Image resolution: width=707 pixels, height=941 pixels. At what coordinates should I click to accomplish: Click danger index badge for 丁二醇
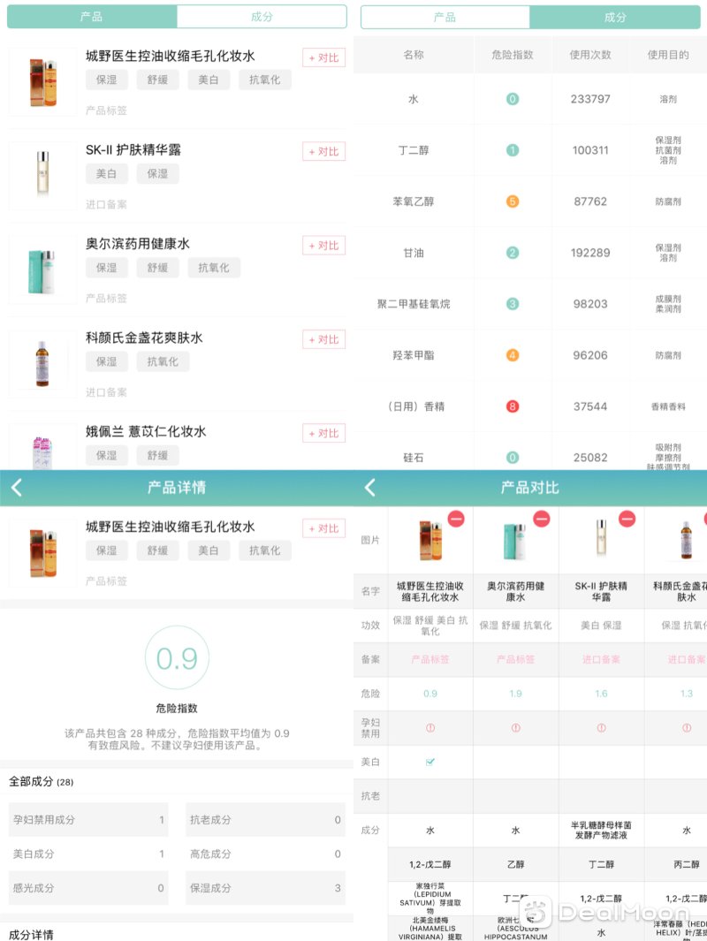[x=513, y=150]
